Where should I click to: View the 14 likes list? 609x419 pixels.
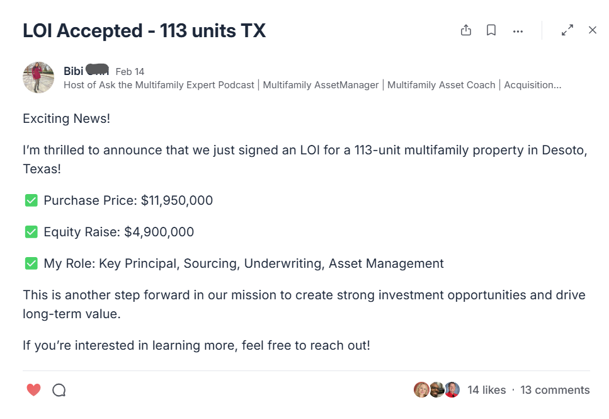486,390
